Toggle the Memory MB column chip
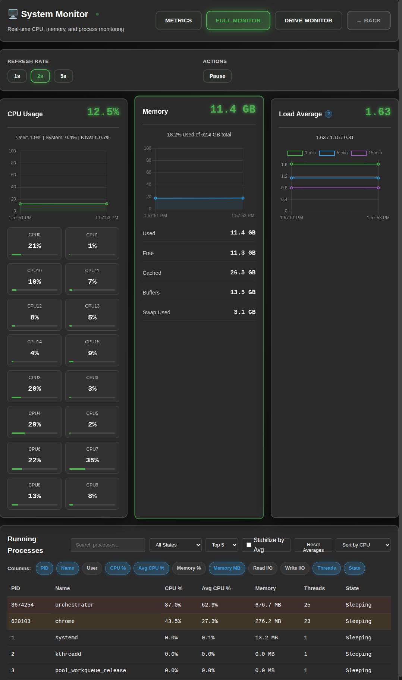402x680 pixels. pyautogui.click(x=227, y=568)
